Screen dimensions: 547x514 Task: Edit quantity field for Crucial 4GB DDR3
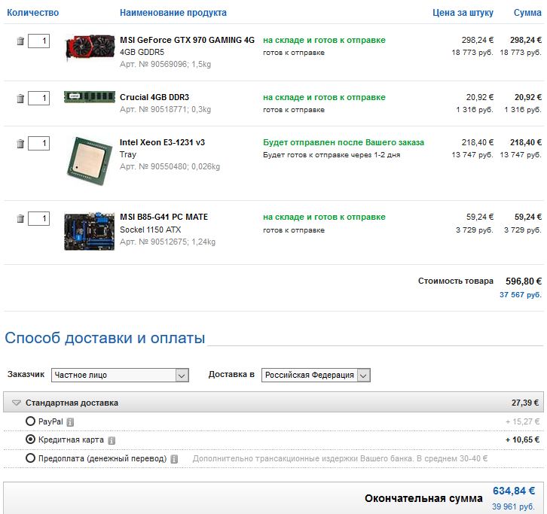pos(38,98)
